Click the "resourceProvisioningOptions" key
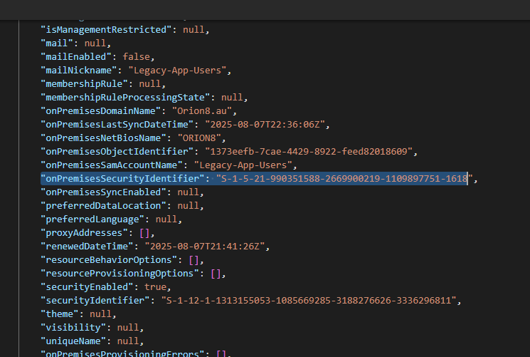Viewport: 530px width, 357px height. (x=122, y=273)
